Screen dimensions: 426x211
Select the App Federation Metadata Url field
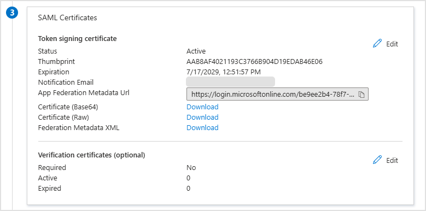[x=277, y=94]
